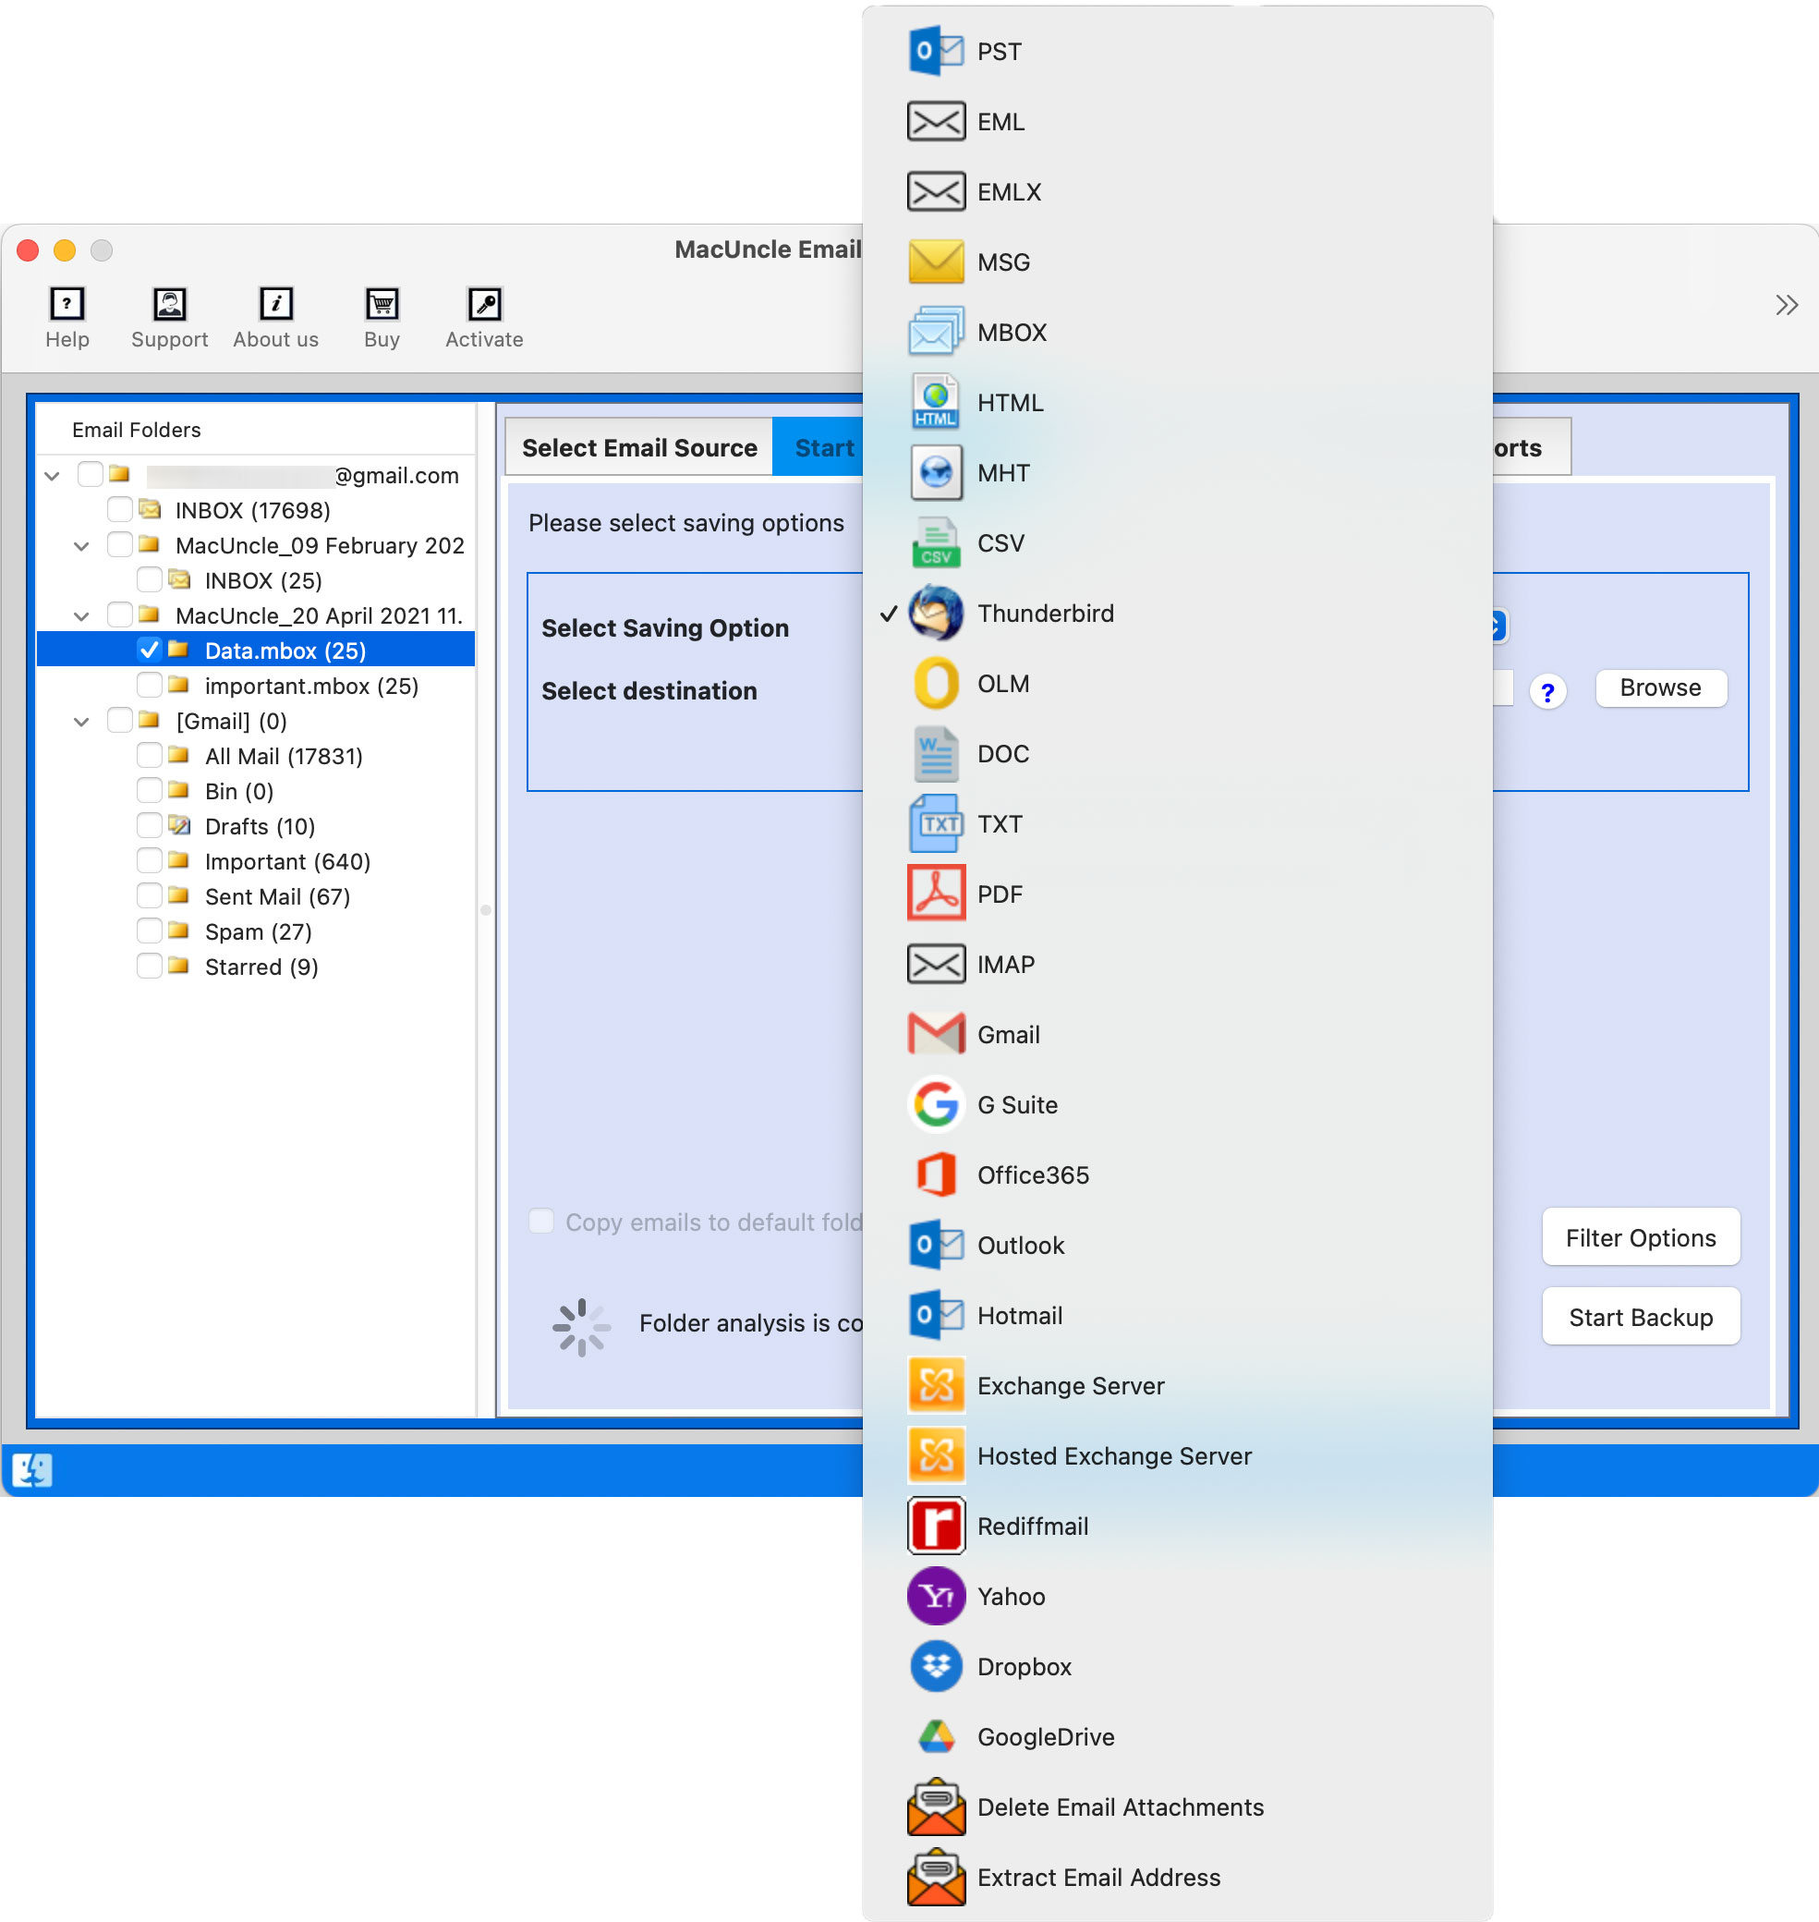Switch to the Select Email Source tab
1819x1922 pixels.
[x=639, y=447]
